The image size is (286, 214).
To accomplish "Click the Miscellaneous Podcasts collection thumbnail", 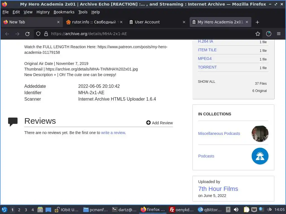I will coord(260,133).
